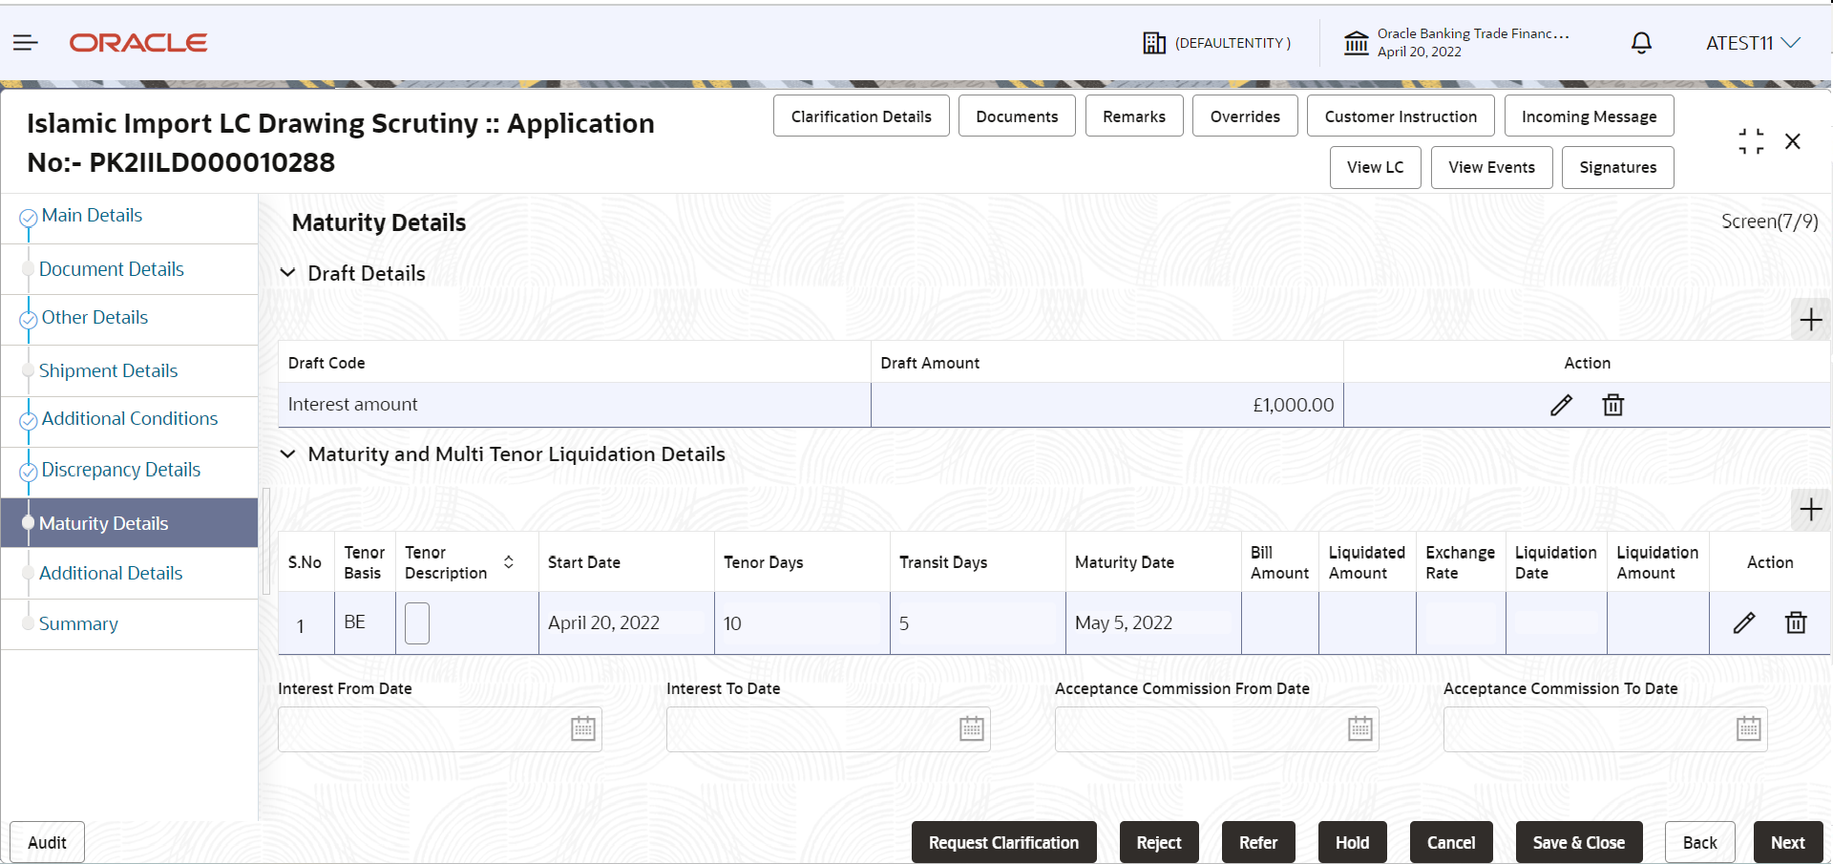Edit tenor row 1 with pencil icon
Screen dimensions: 1833x864
(1743, 622)
